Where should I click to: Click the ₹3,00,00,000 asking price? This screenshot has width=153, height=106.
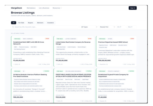click(x=19, y=60)
